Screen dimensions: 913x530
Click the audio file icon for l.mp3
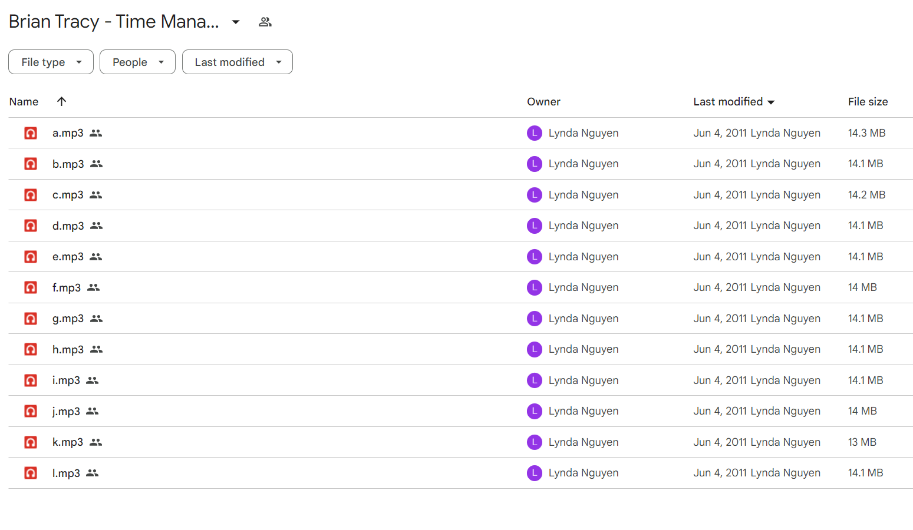(31, 473)
